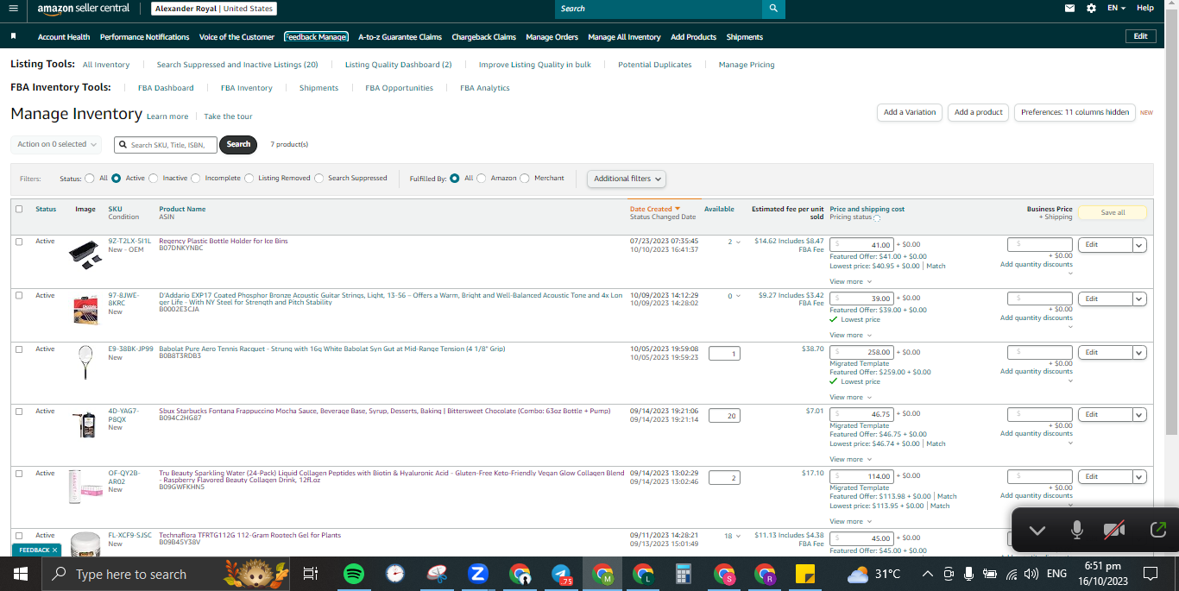Sort by the Date Created column
The image size is (1179, 591).
click(x=654, y=209)
